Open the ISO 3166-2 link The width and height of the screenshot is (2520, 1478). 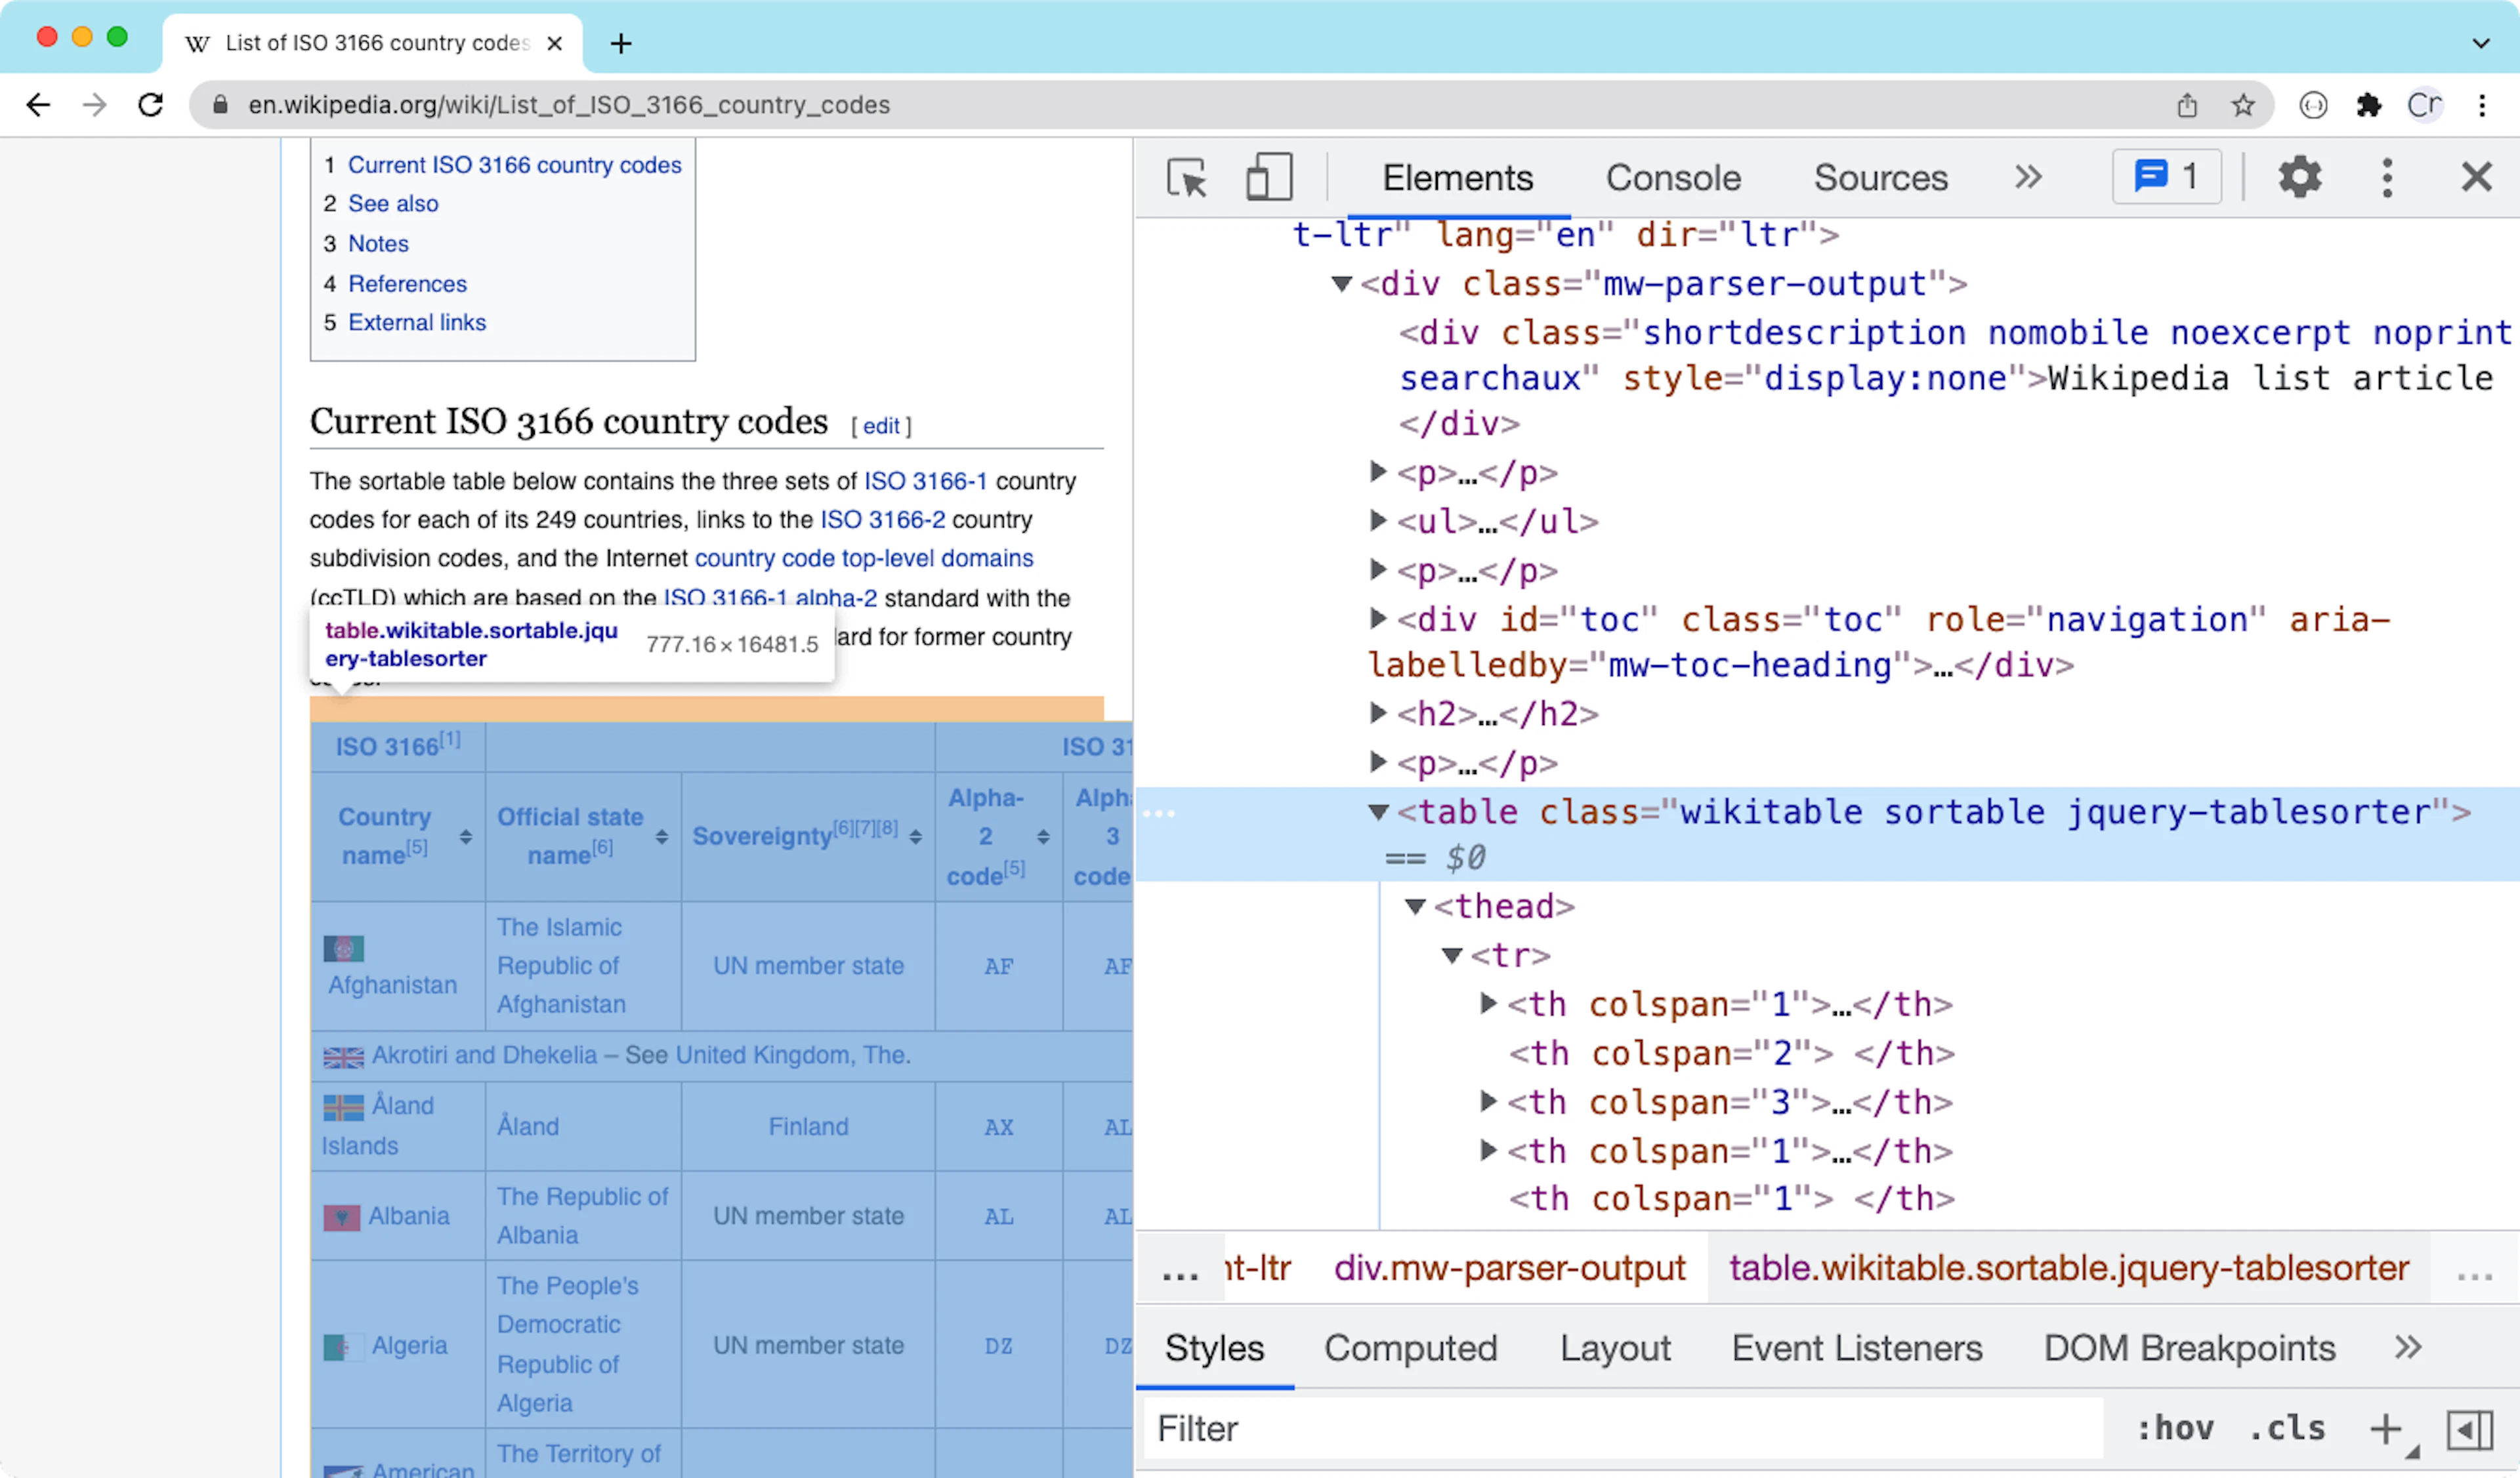[882, 520]
